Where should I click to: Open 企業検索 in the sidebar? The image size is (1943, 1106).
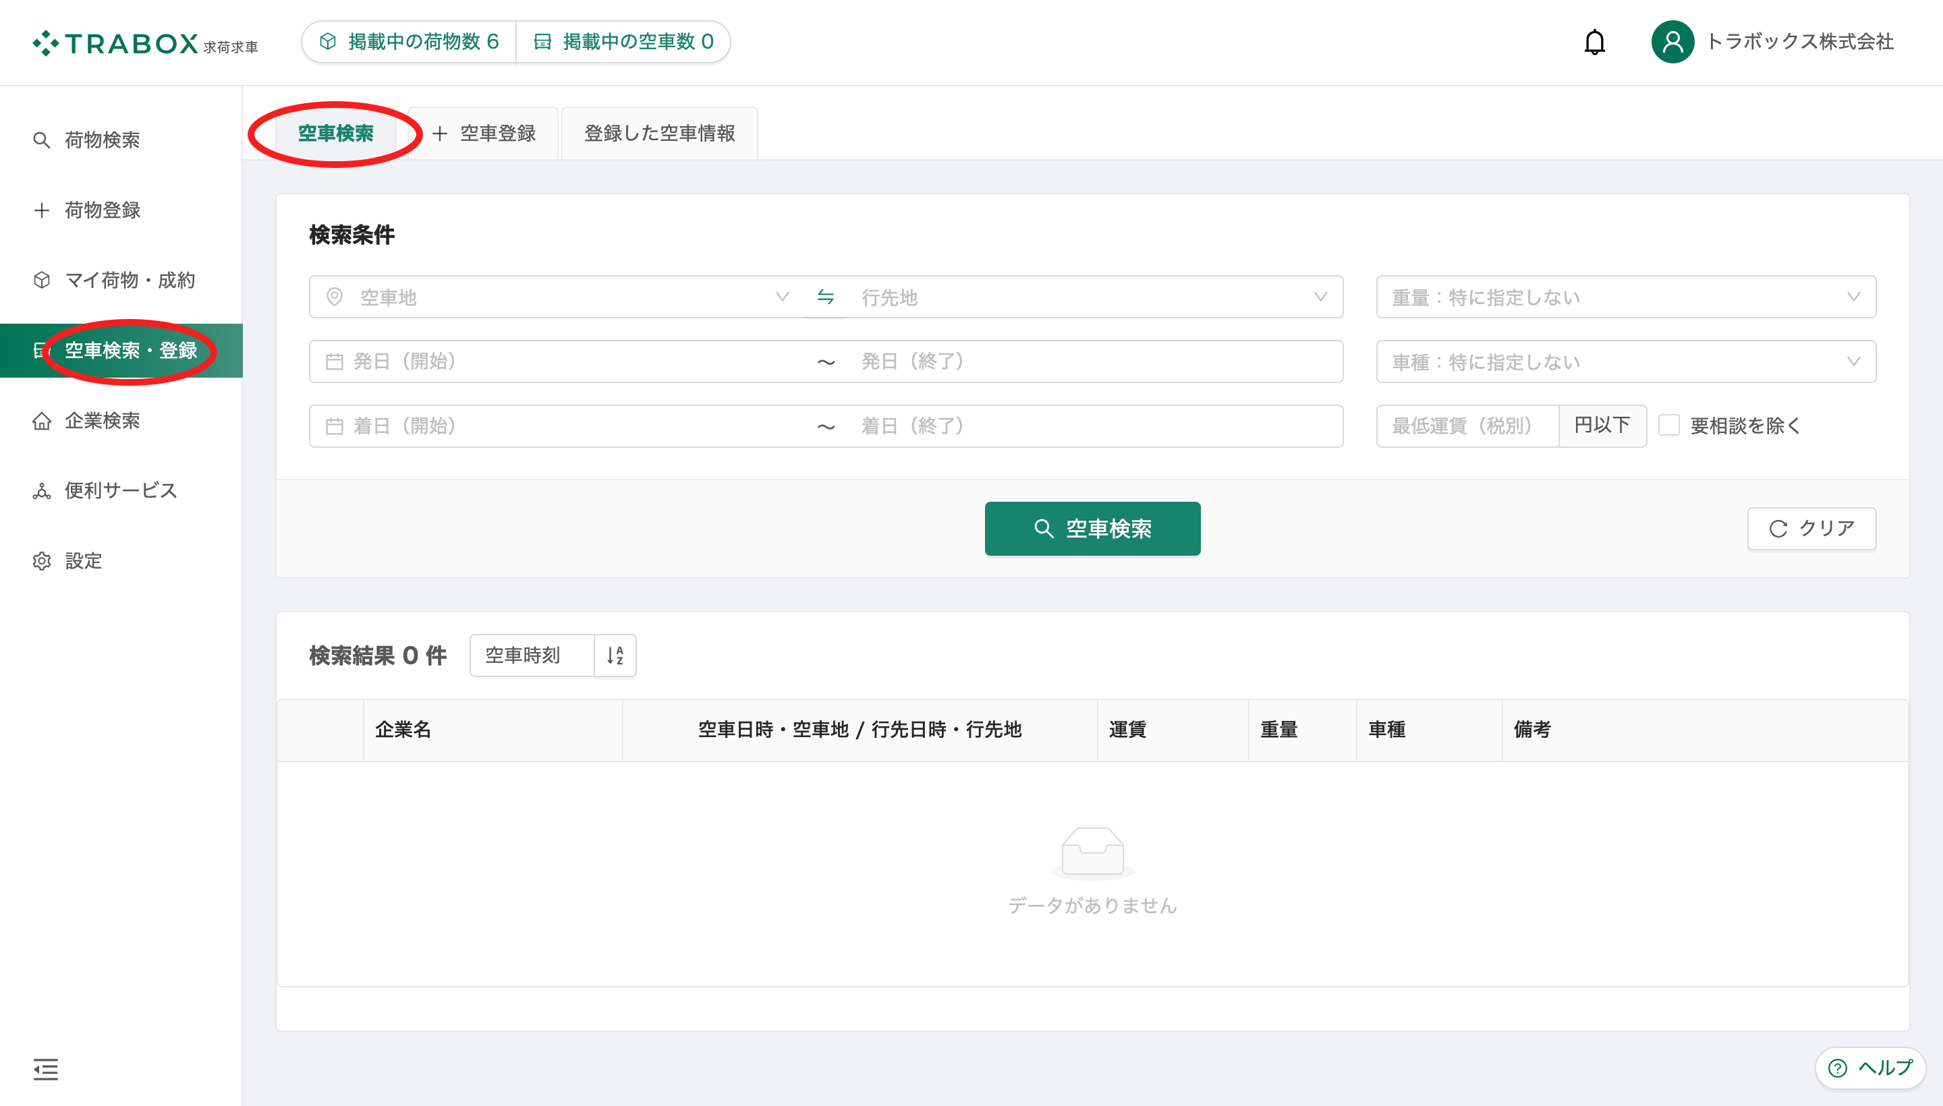coord(121,421)
